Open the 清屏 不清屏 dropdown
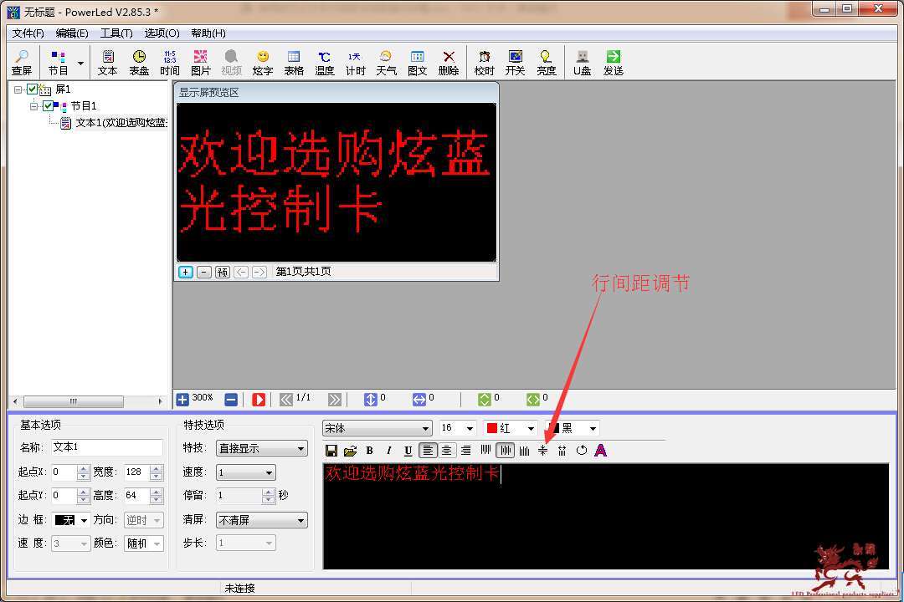904x602 pixels. click(262, 520)
